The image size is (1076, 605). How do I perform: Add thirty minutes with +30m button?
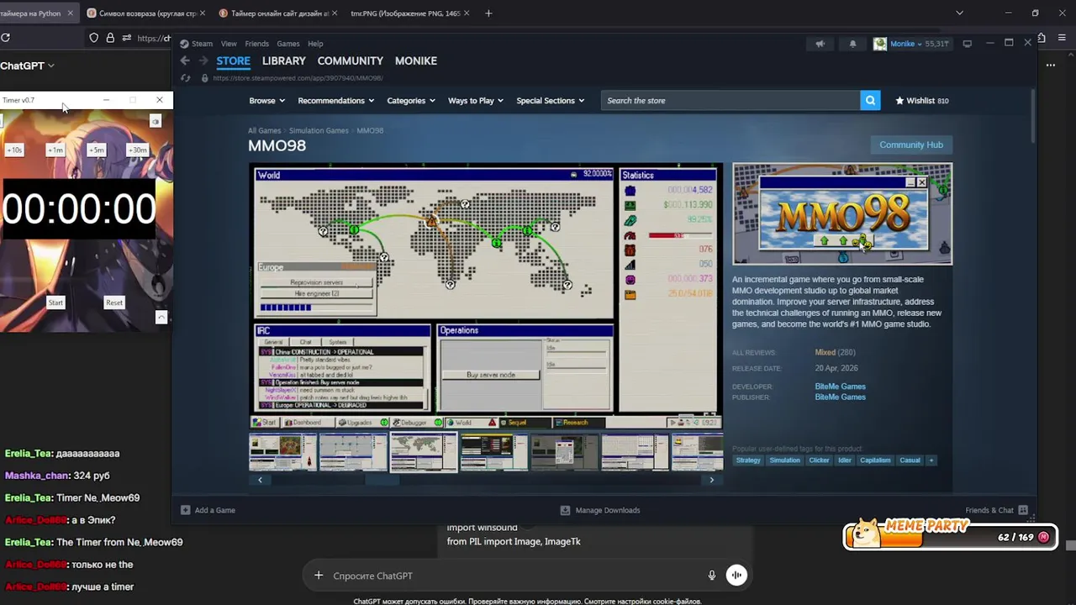(138, 150)
